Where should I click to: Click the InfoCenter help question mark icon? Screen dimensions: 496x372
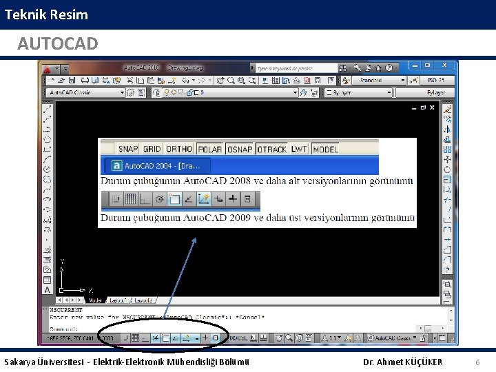pyautogui.click(x=389, y=68)
